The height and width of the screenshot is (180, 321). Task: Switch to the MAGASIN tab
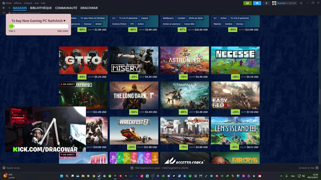(x=20, y=8)
